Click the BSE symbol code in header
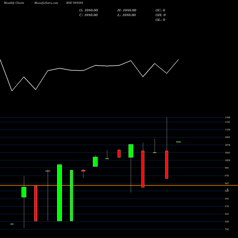The height and width of the screenshot is (238, 238). coord(75,3)
